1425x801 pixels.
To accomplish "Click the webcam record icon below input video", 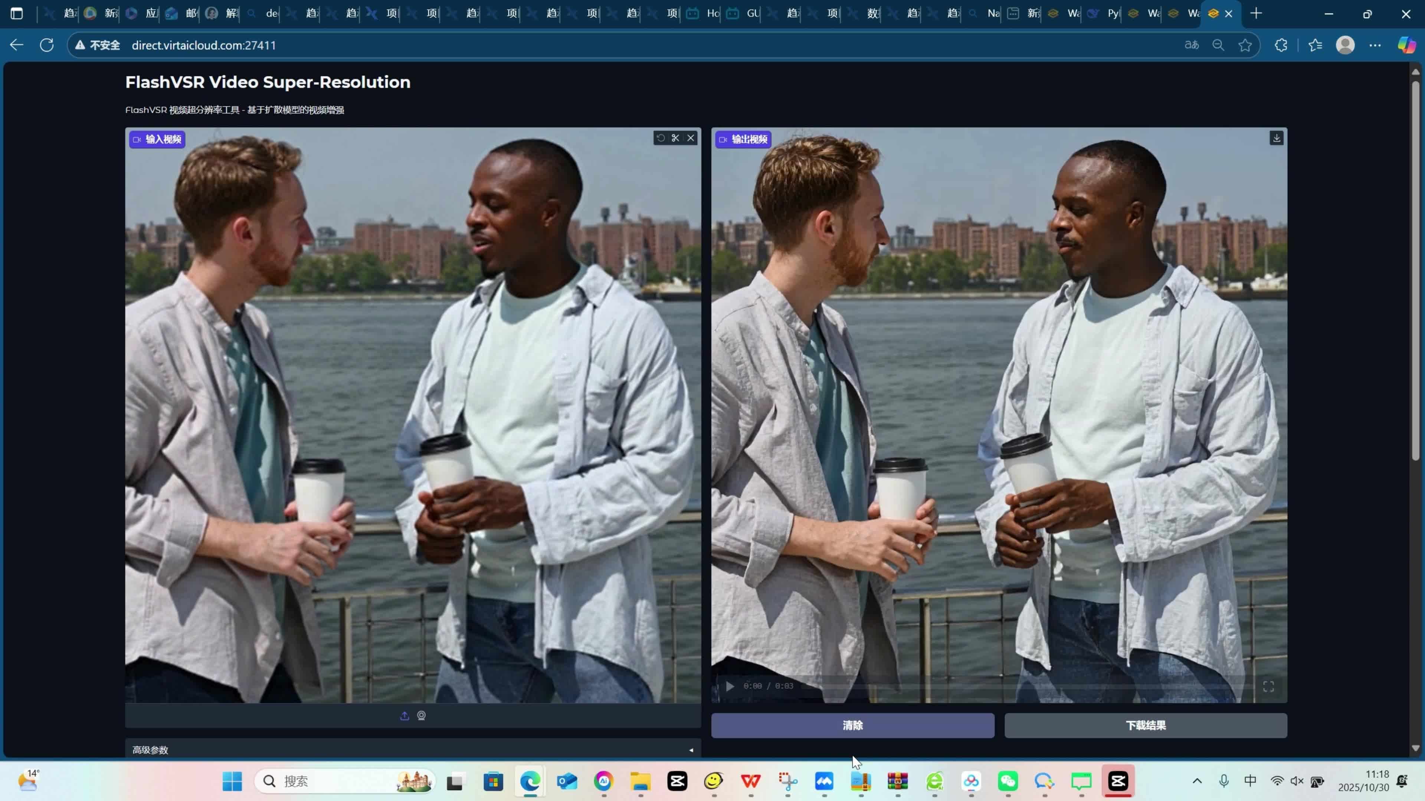I will (x=422, y=716).
